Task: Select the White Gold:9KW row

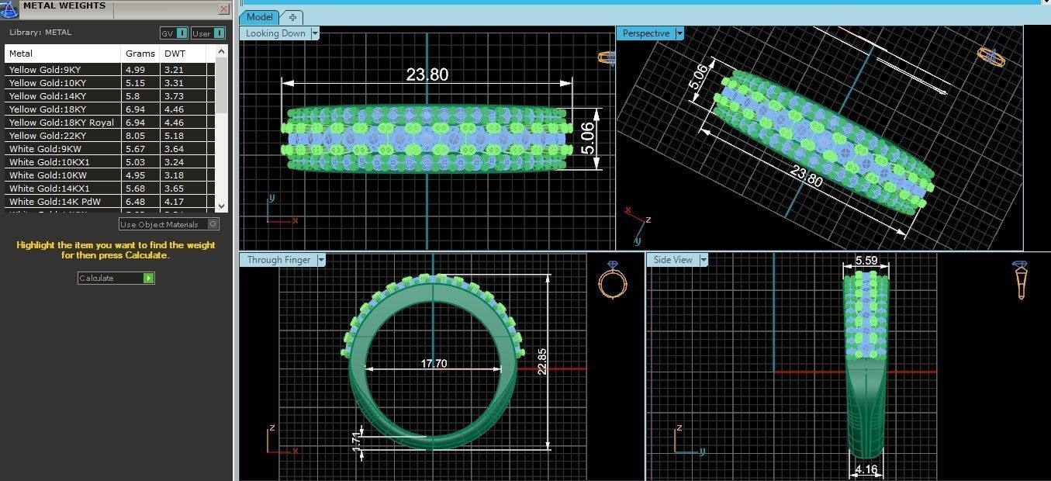Action: pyautogui.click(x=109, y=149)
